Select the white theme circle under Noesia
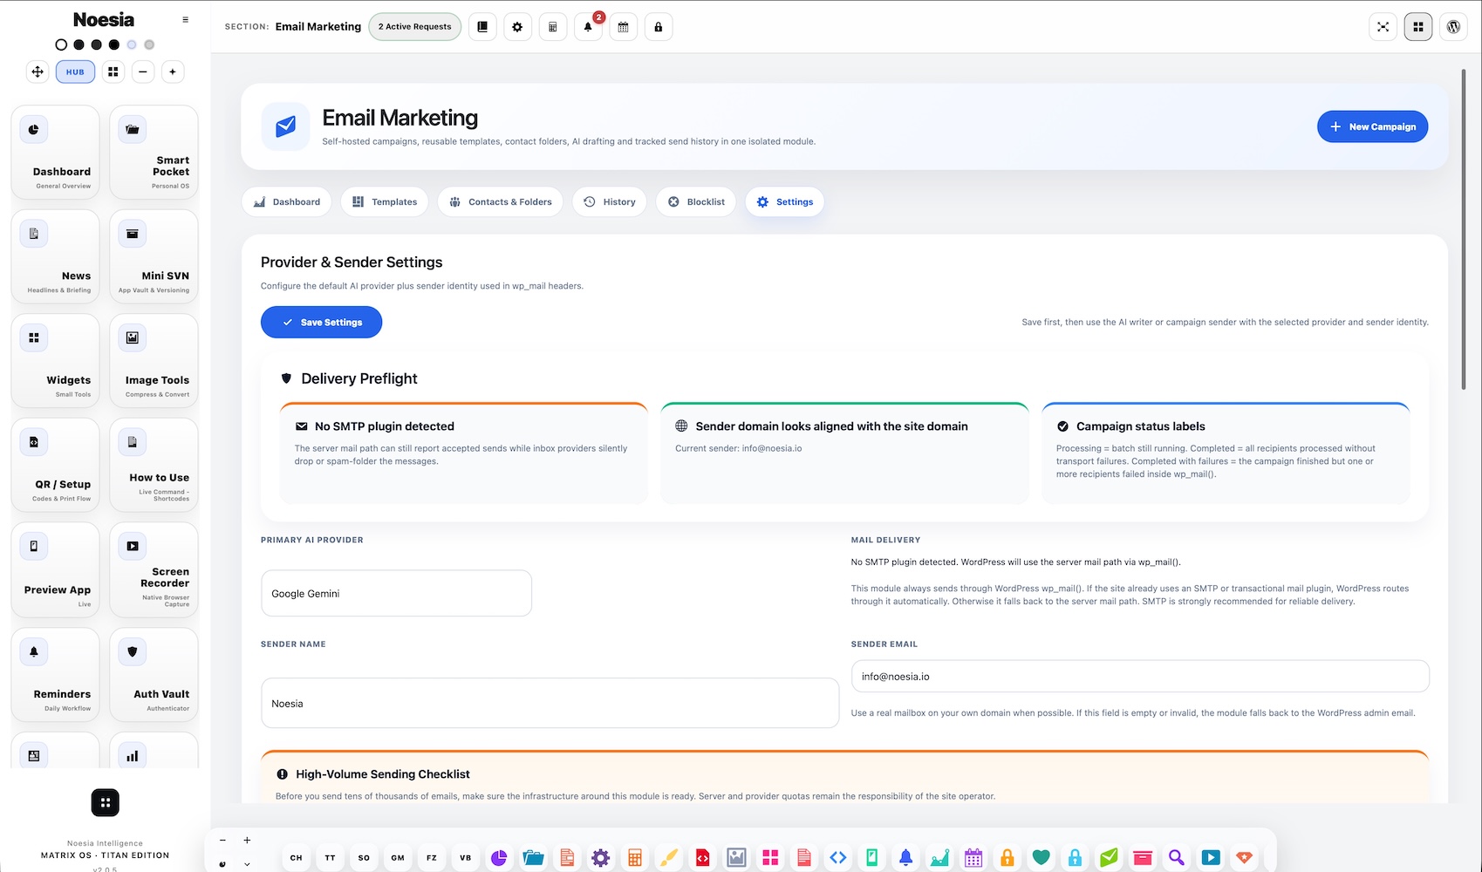 61,44
